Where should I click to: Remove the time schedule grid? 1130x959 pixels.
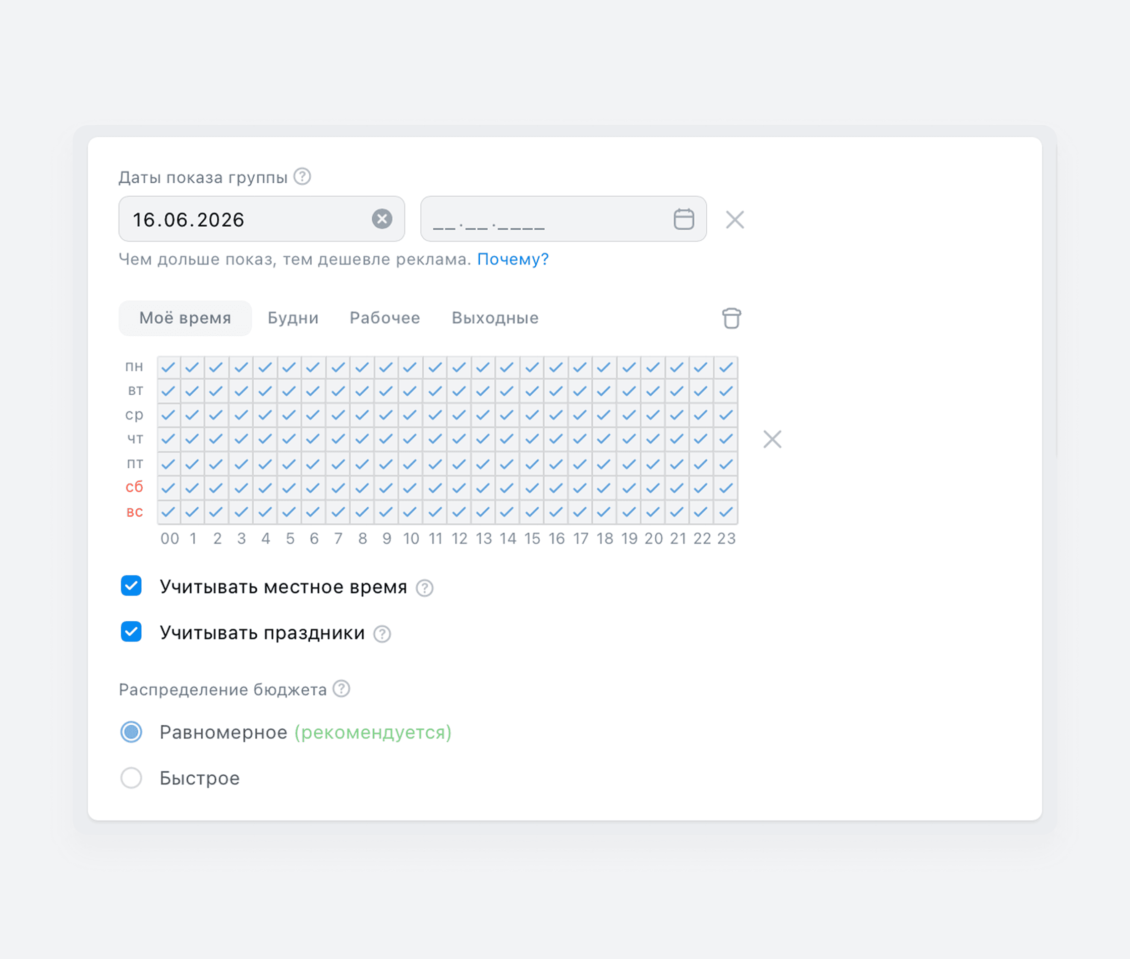(x=772, y=439)
